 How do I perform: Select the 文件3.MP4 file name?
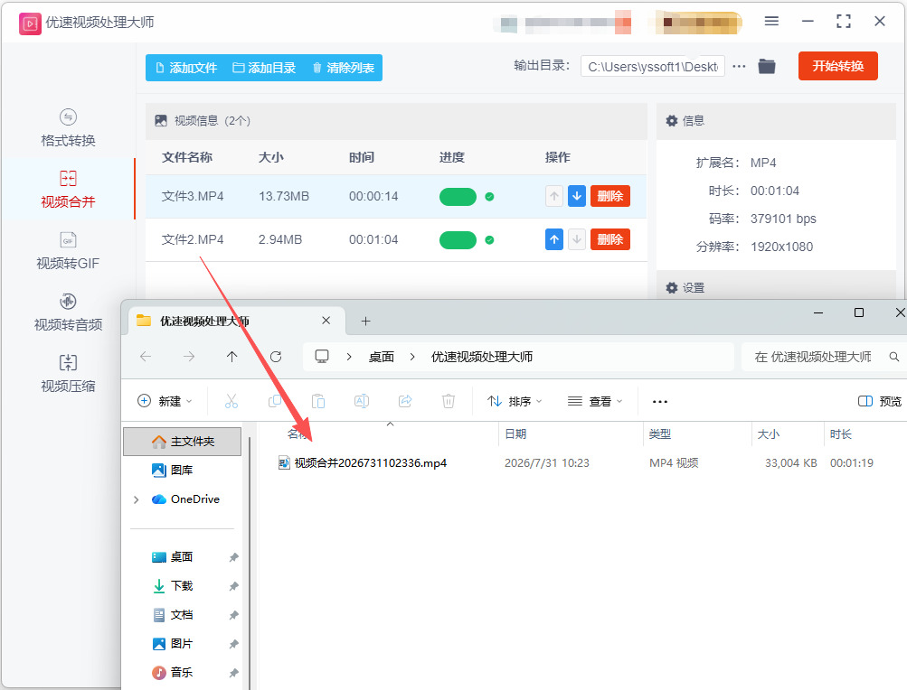coord(192,197)
